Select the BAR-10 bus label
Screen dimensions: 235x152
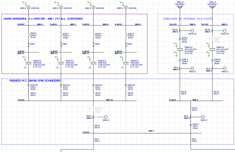click(x=109, y=100)
